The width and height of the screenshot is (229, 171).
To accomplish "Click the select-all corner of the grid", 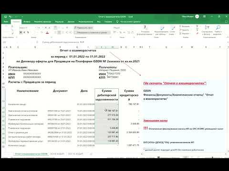I will (4, 47).
